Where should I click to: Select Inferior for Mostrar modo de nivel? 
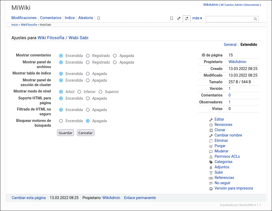pyautogui.click(x=79, y=92)
